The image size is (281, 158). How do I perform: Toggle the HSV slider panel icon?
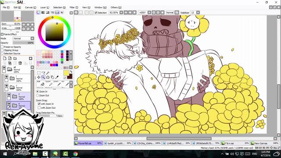tap(48, 13)
